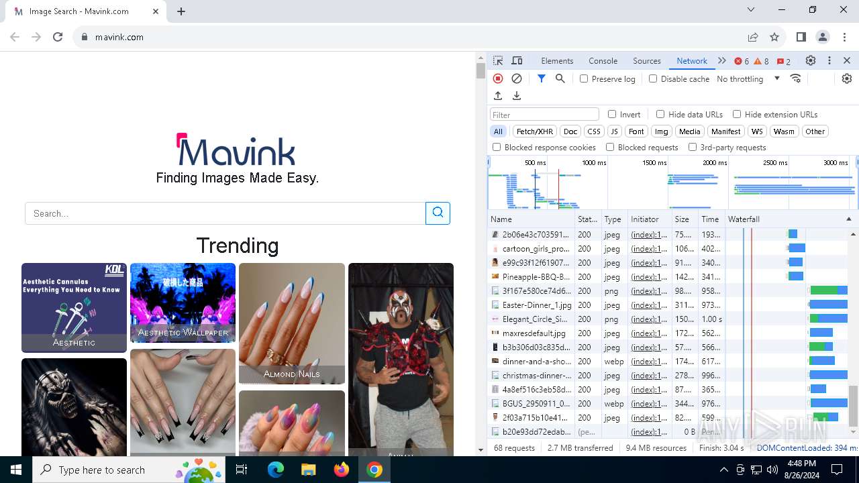Open DevTools settings gear

(811, 60)
